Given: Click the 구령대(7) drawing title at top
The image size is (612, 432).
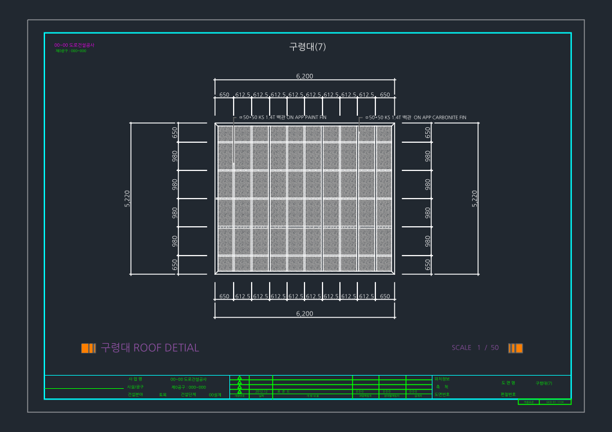Looking at the screenshot, I should [x=308, y=47].
